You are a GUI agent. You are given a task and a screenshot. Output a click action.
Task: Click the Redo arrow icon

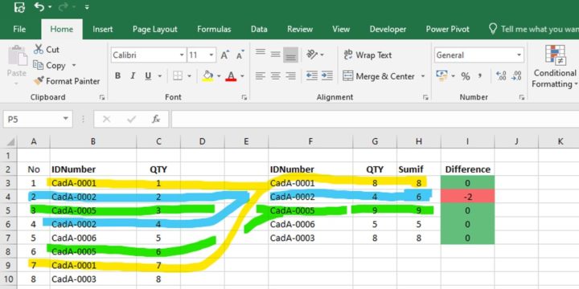pos(64,6)
